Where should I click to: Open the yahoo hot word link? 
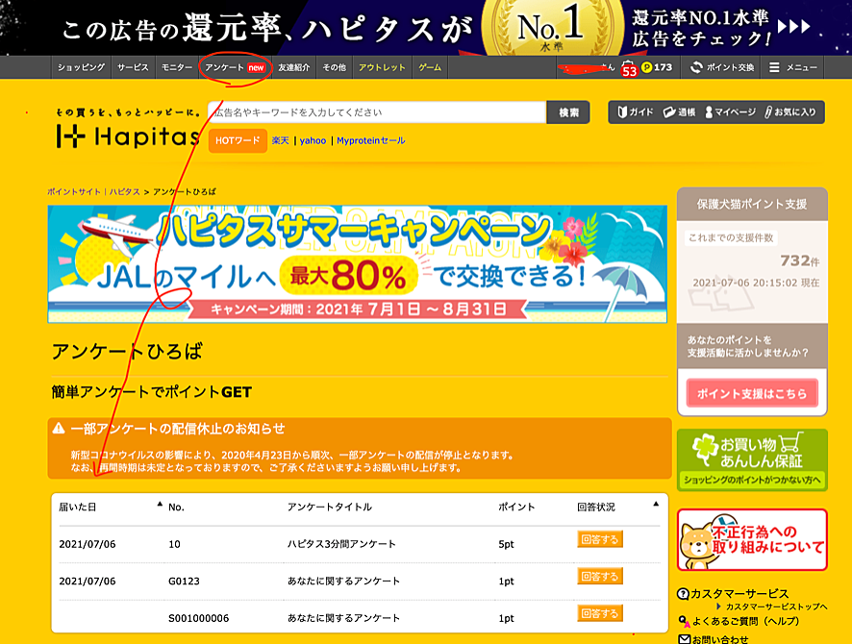pos(313,140)
